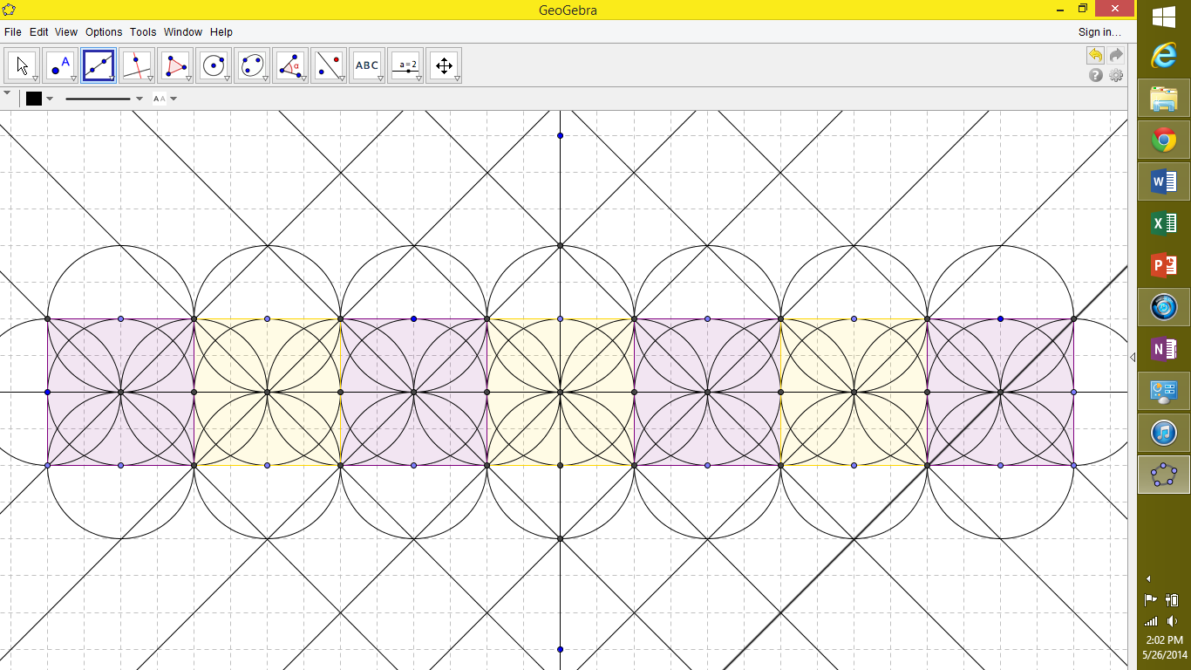
Task: Expand the Polygon toolbox arrow
Action: tap(188, 79)
